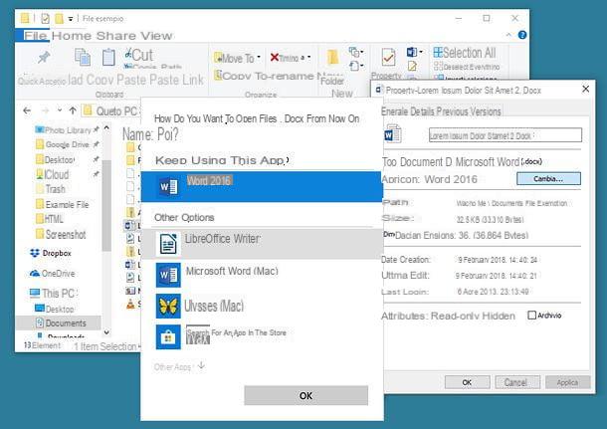Toggle the Archivio checkbox in Properties

coord(532,316)
